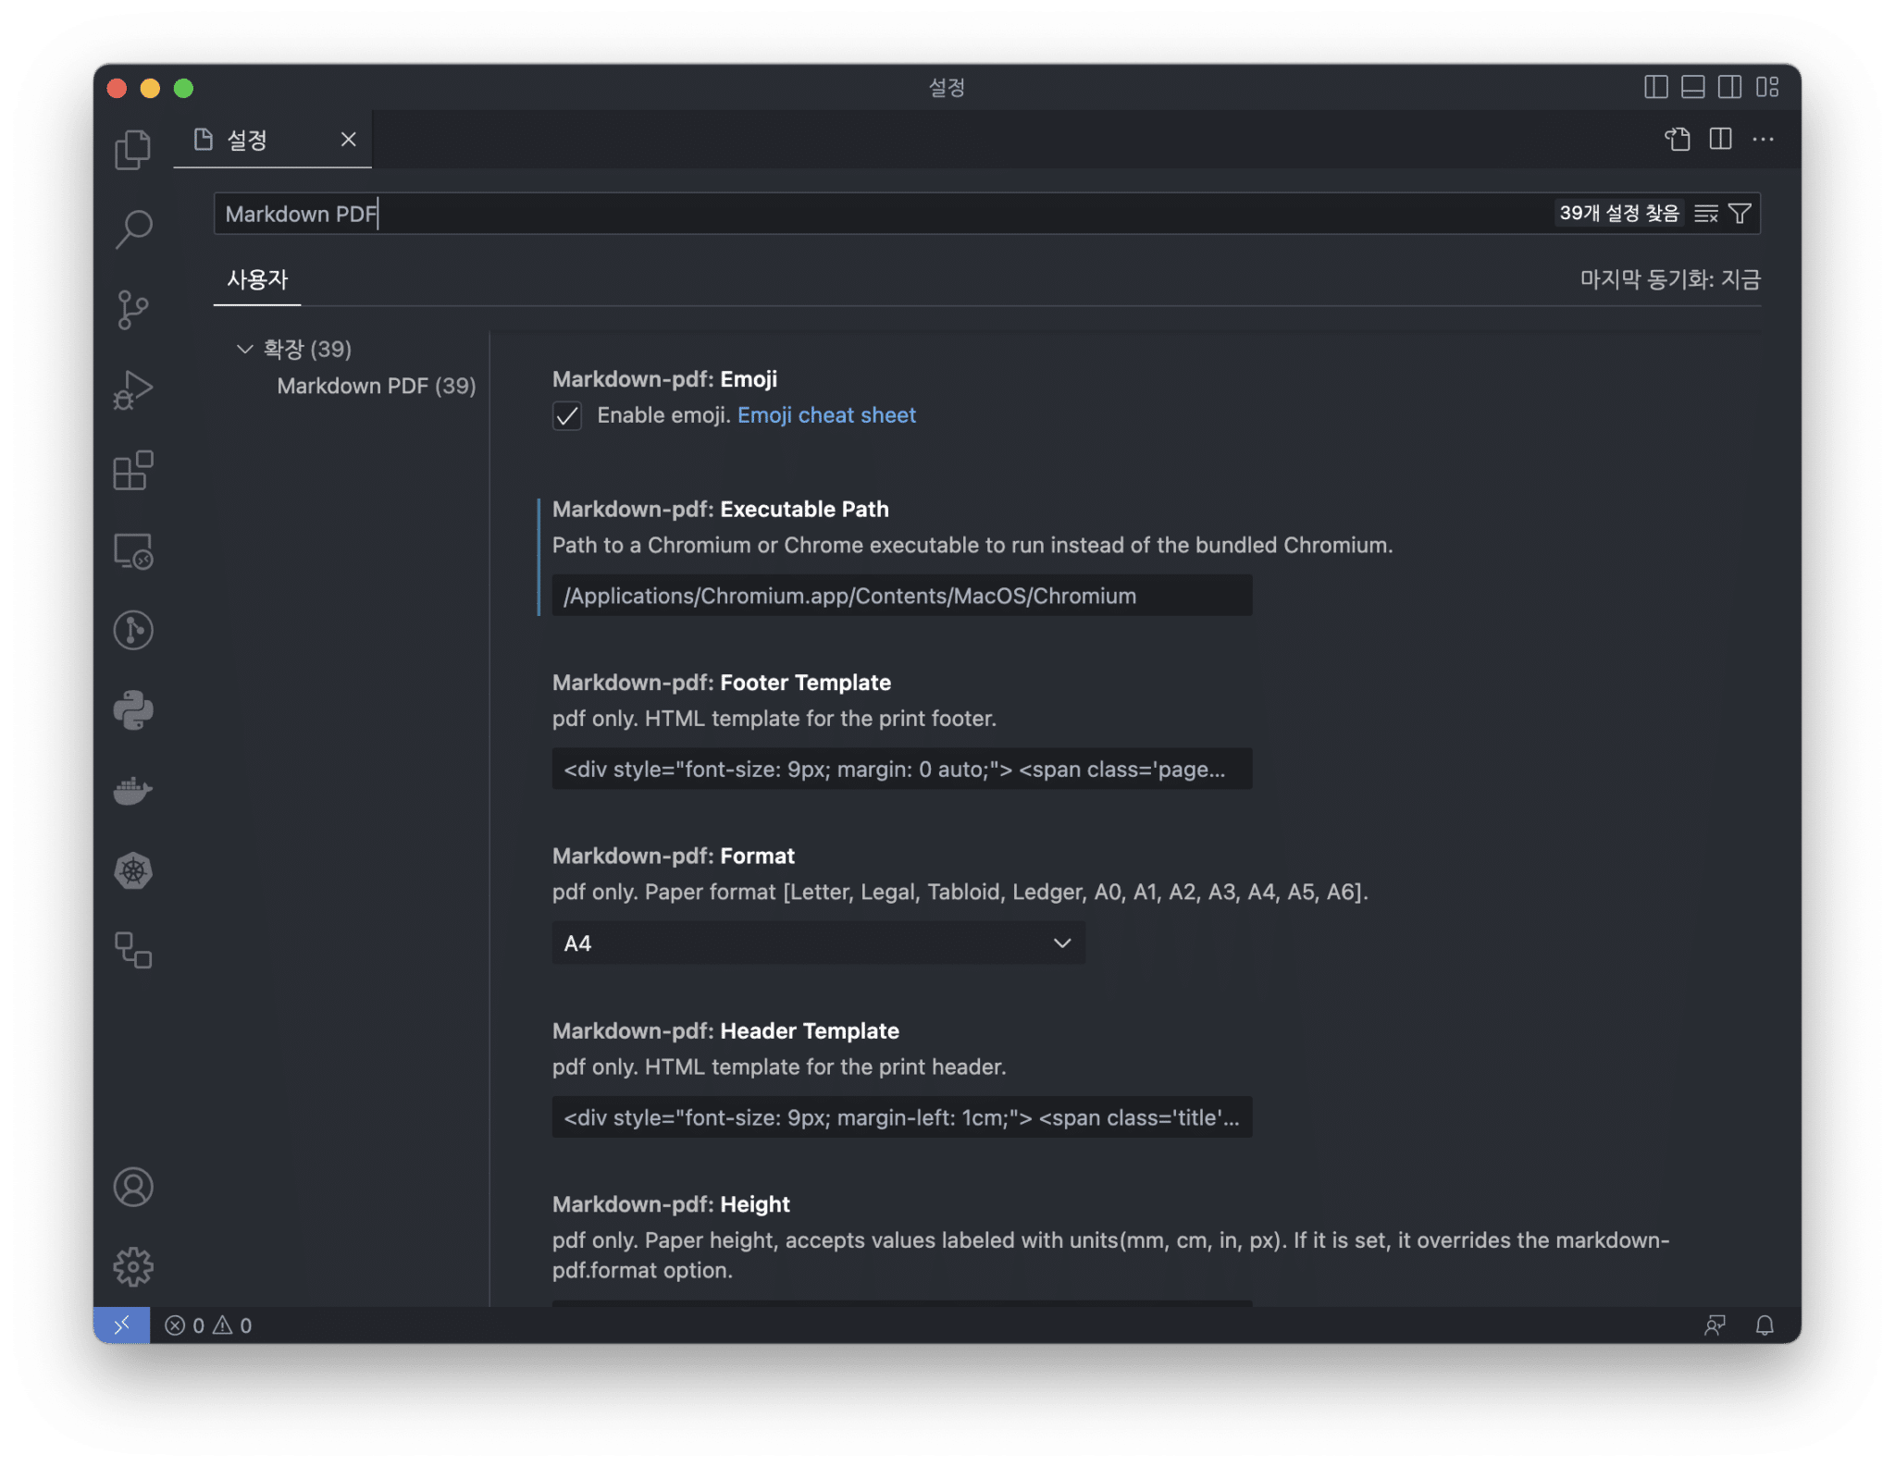Open Remote Explorer view

point(133,550)
